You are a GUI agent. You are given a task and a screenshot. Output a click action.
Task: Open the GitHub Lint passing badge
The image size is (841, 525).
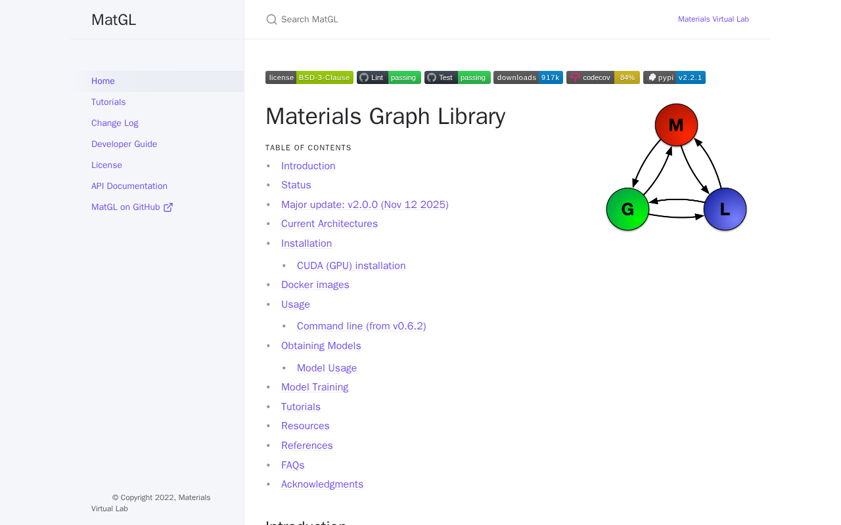[389, 77]
